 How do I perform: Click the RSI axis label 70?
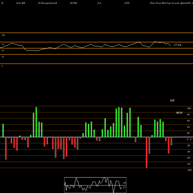pos(3,44)
